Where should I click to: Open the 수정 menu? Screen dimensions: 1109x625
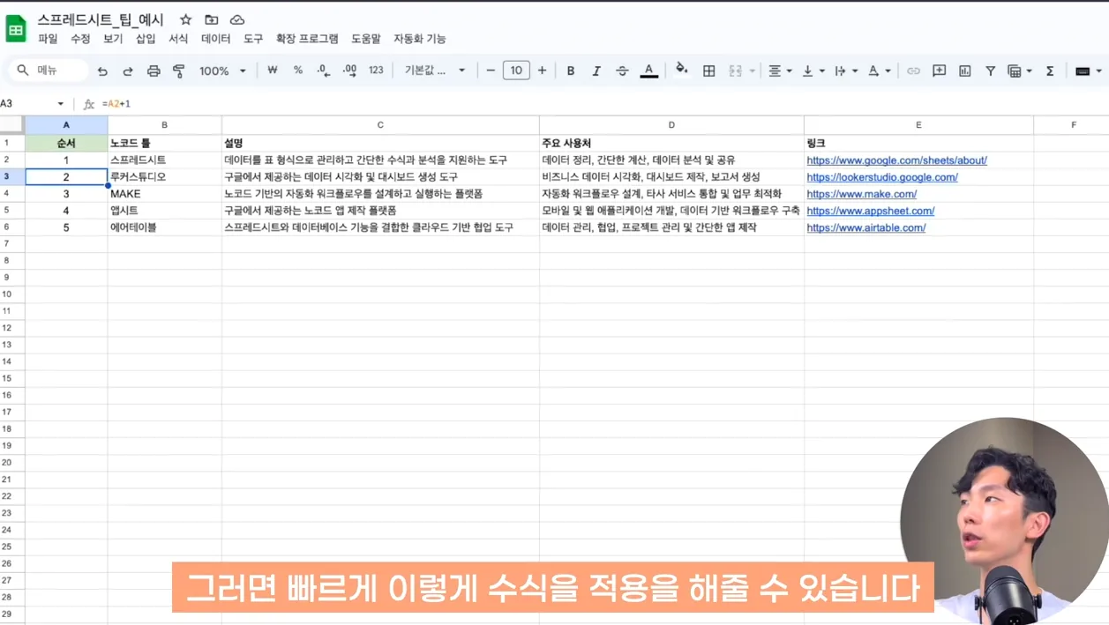(80, 39)
